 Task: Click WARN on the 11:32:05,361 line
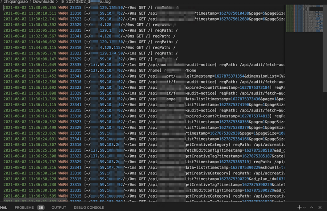point(63,30)
